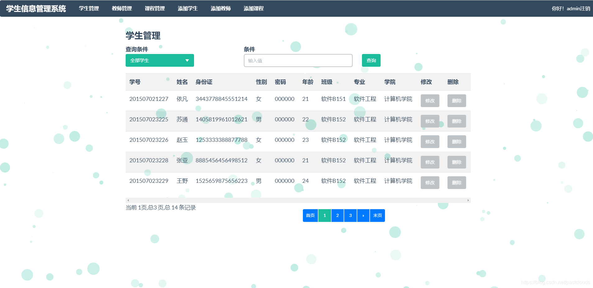Open the 教师管理 menu item
Screen dimensions: 593x288
tap(122, 8)
